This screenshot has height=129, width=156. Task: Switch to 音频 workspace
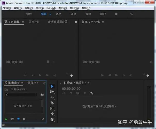coord(88,14)
